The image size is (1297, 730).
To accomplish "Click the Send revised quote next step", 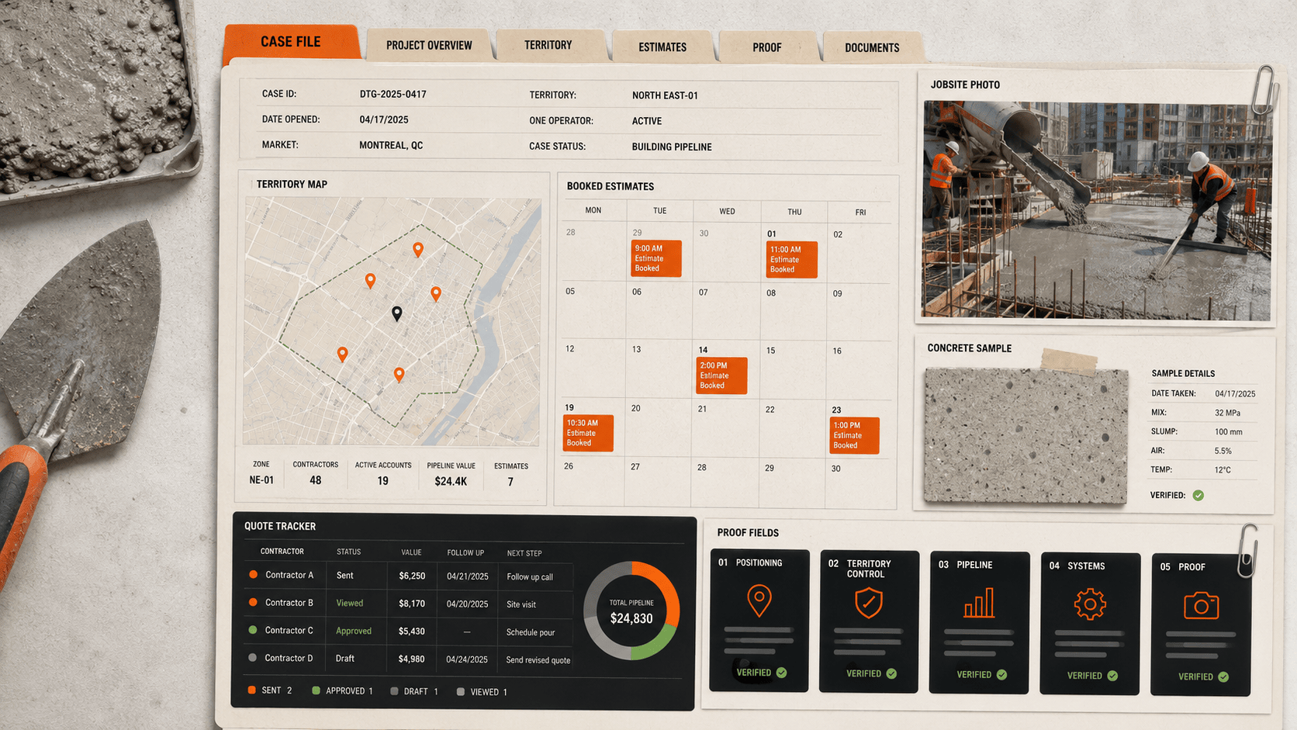I will pos(538,660).
